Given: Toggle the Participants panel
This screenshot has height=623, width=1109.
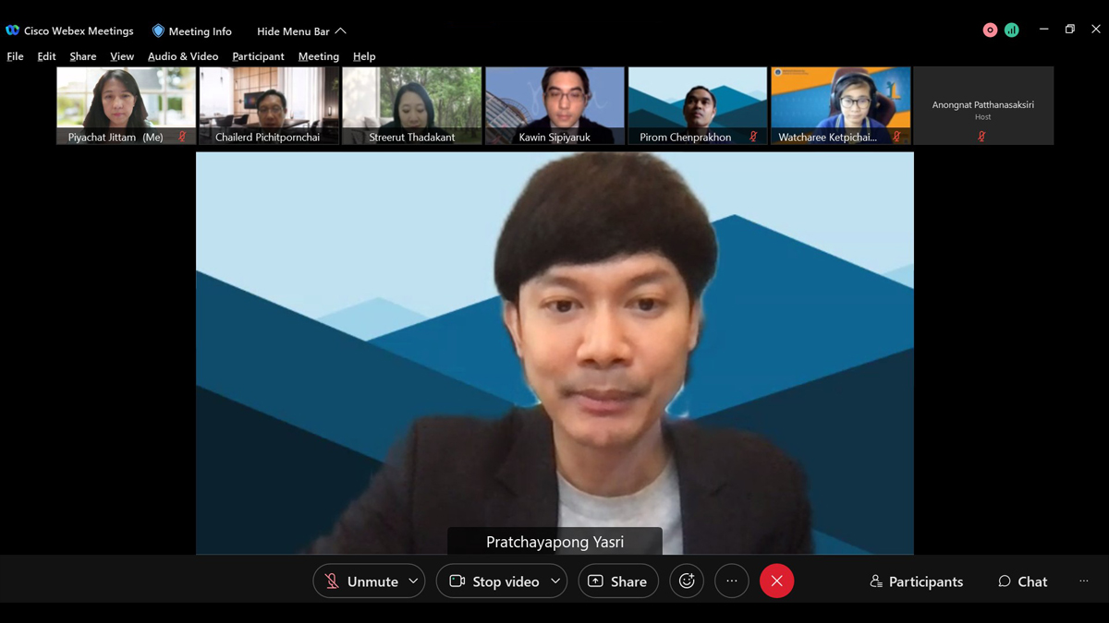Looking at the screenshot, I should pyautogui.click(x=916, y=581).
